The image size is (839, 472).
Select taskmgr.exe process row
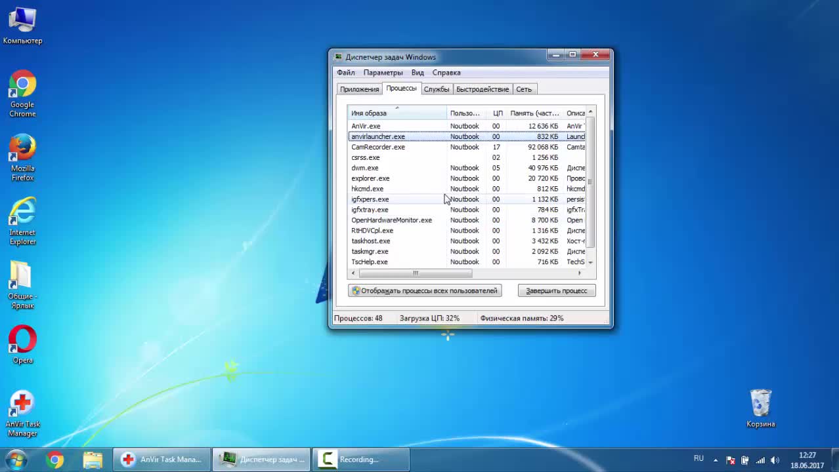(x=467, y=252)
